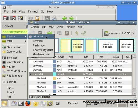Click the green back arrow in Terminal toolbar
Screen dimensions: 138x108
click(x=64, y=18)
